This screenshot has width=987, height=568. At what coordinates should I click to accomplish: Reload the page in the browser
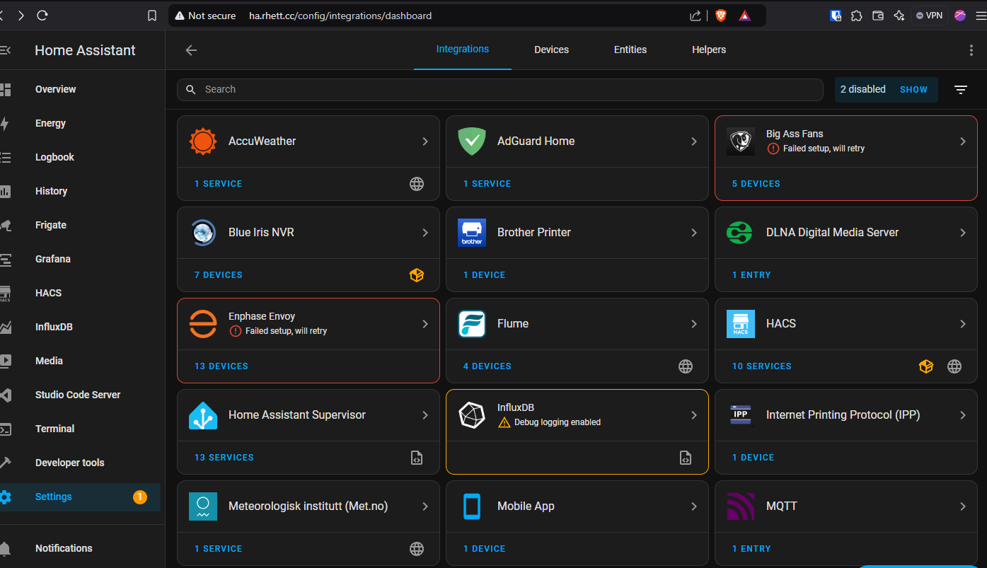click(42, 16)
